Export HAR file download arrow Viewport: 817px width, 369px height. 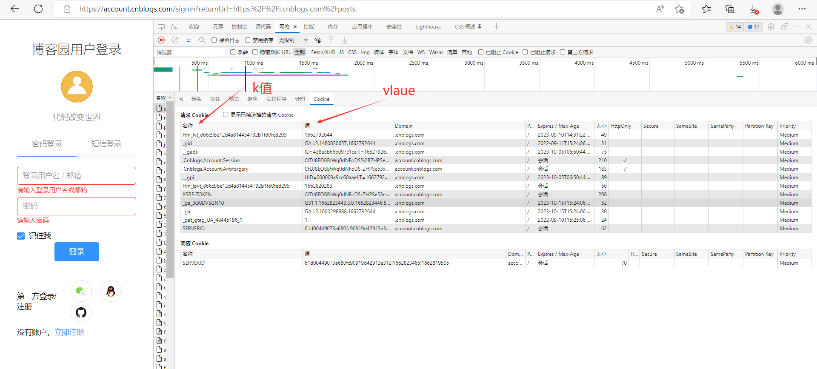(x=345, y=40)
